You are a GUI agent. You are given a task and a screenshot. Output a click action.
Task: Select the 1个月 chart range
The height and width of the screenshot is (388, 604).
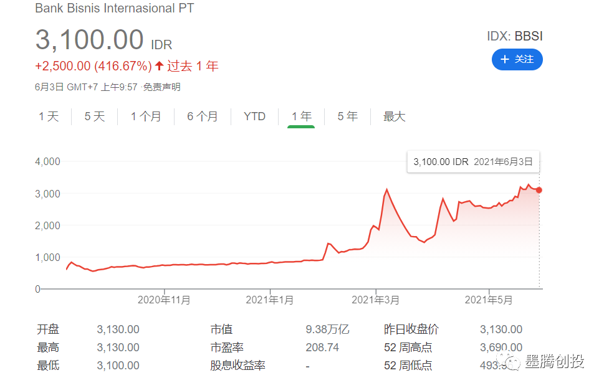[x=146, y=116]
